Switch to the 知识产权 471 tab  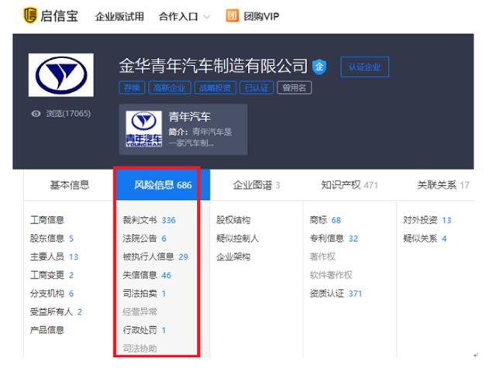(x=350, y=184)
